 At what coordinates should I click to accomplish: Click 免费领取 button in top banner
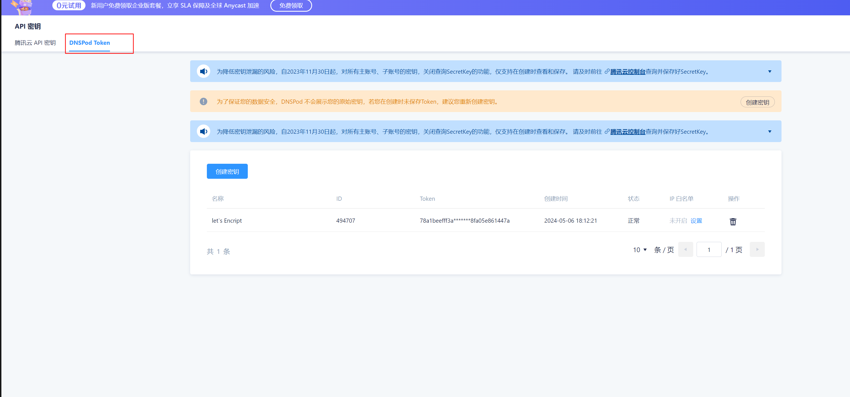tap(291, 6)
